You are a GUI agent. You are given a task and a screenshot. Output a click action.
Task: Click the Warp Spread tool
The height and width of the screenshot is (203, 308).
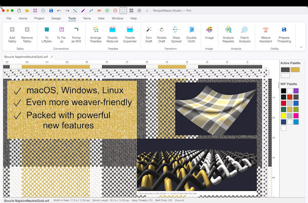coord(176,35)
